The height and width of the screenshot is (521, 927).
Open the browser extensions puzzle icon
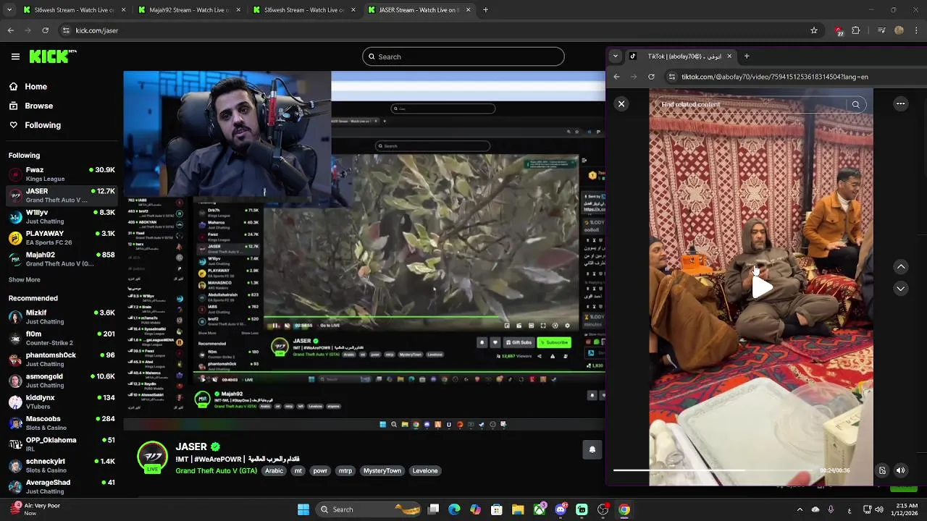tap(856, 30)
